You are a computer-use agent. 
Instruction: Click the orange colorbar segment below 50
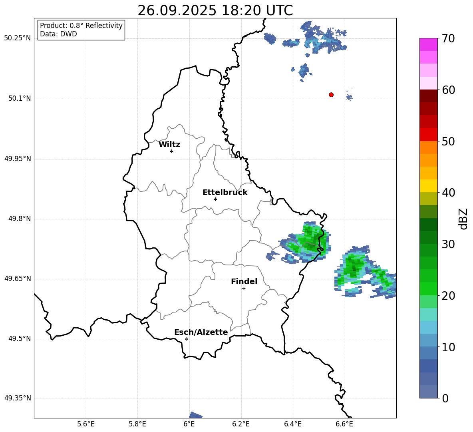tap(428, 147)
